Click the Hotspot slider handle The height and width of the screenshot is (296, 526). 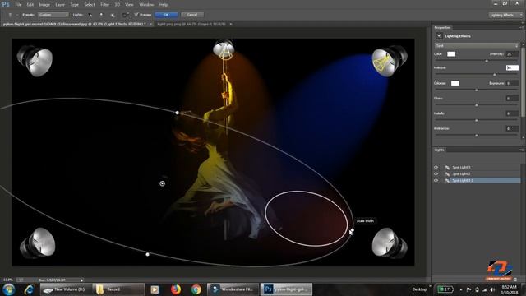pos(495,75)
